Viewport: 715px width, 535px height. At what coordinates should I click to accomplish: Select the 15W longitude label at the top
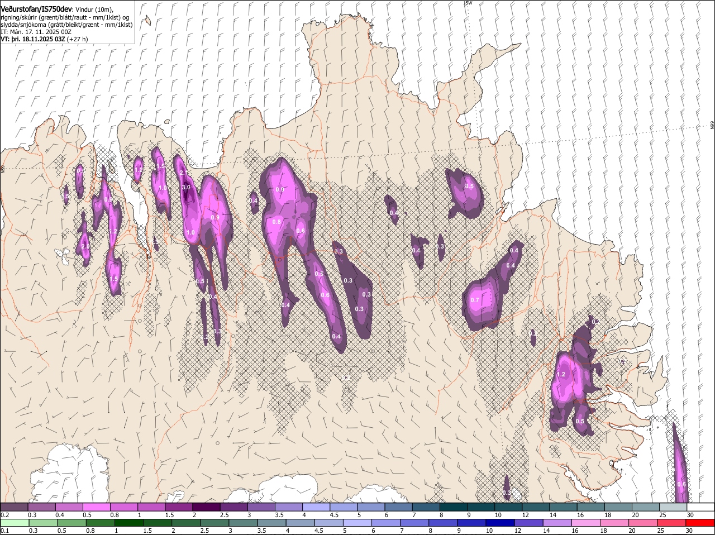[468, 3]
